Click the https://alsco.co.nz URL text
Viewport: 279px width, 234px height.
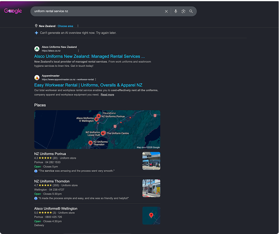click(51, 51)
